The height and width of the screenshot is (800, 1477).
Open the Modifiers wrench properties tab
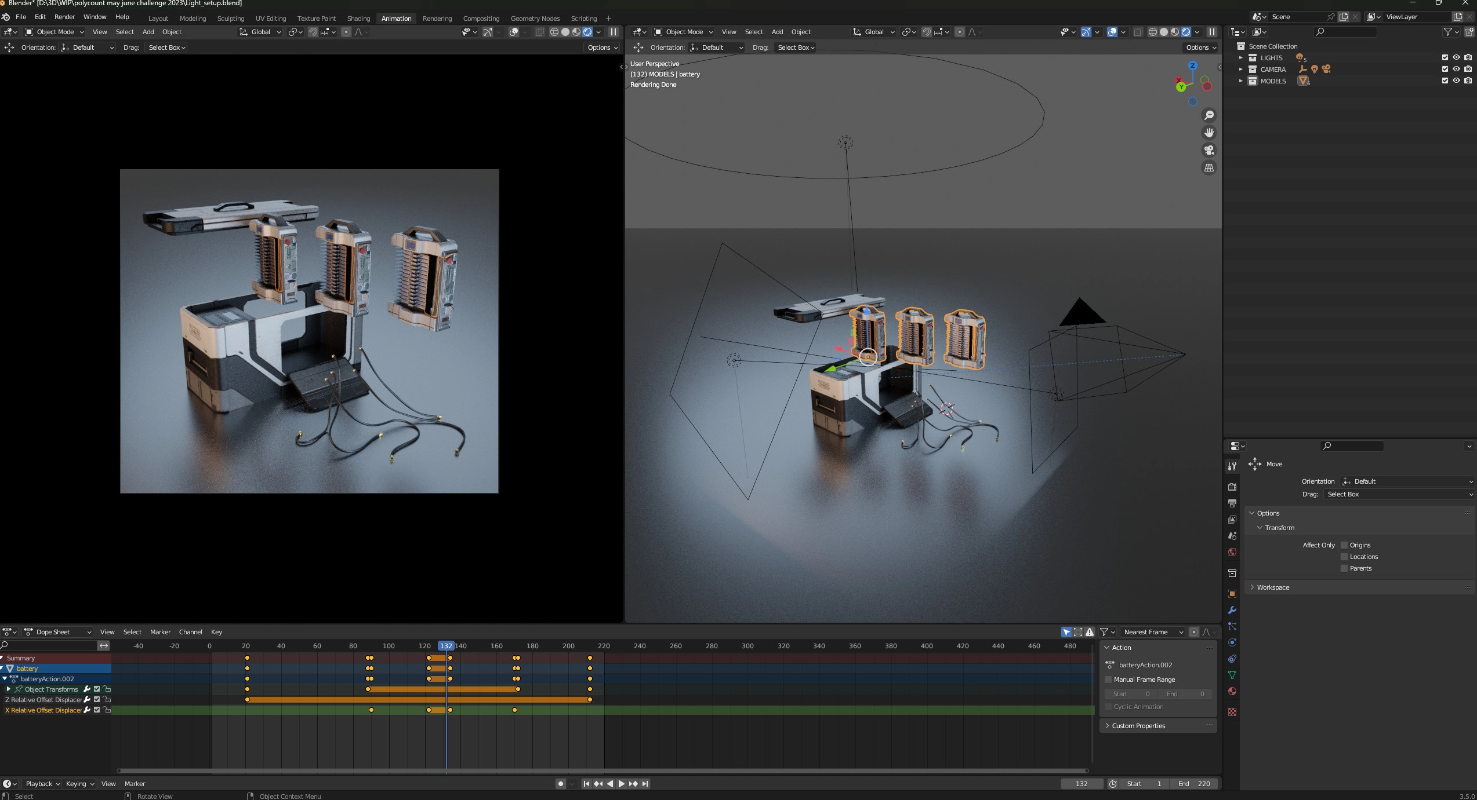tap(1232, 610)
